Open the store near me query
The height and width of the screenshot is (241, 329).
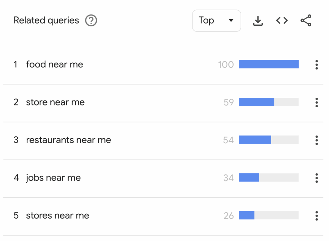[x=55, y=103]
